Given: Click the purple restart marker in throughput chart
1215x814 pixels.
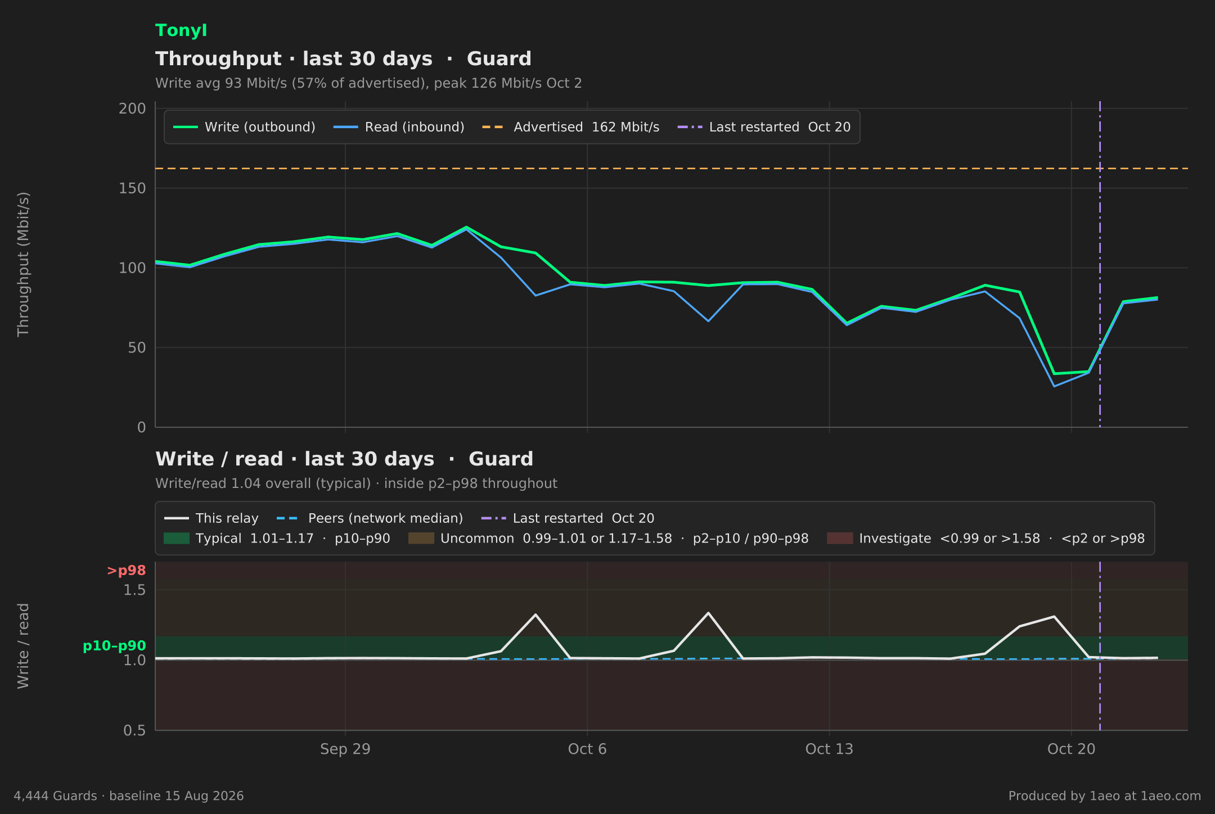Looking at the screenshot, I should 1100,264.
